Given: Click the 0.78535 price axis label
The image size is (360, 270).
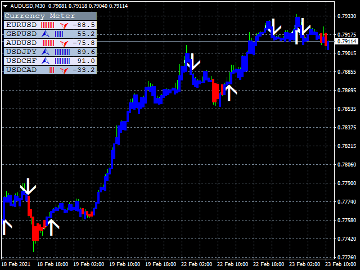Looking at the screenshot, I should pos(346,109).
